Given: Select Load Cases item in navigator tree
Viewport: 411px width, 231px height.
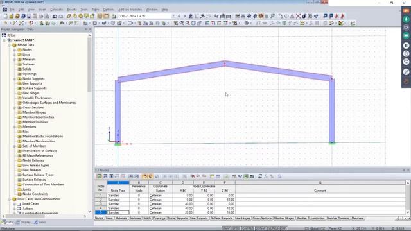Looking at the screenshot, I should pos(30,204).
